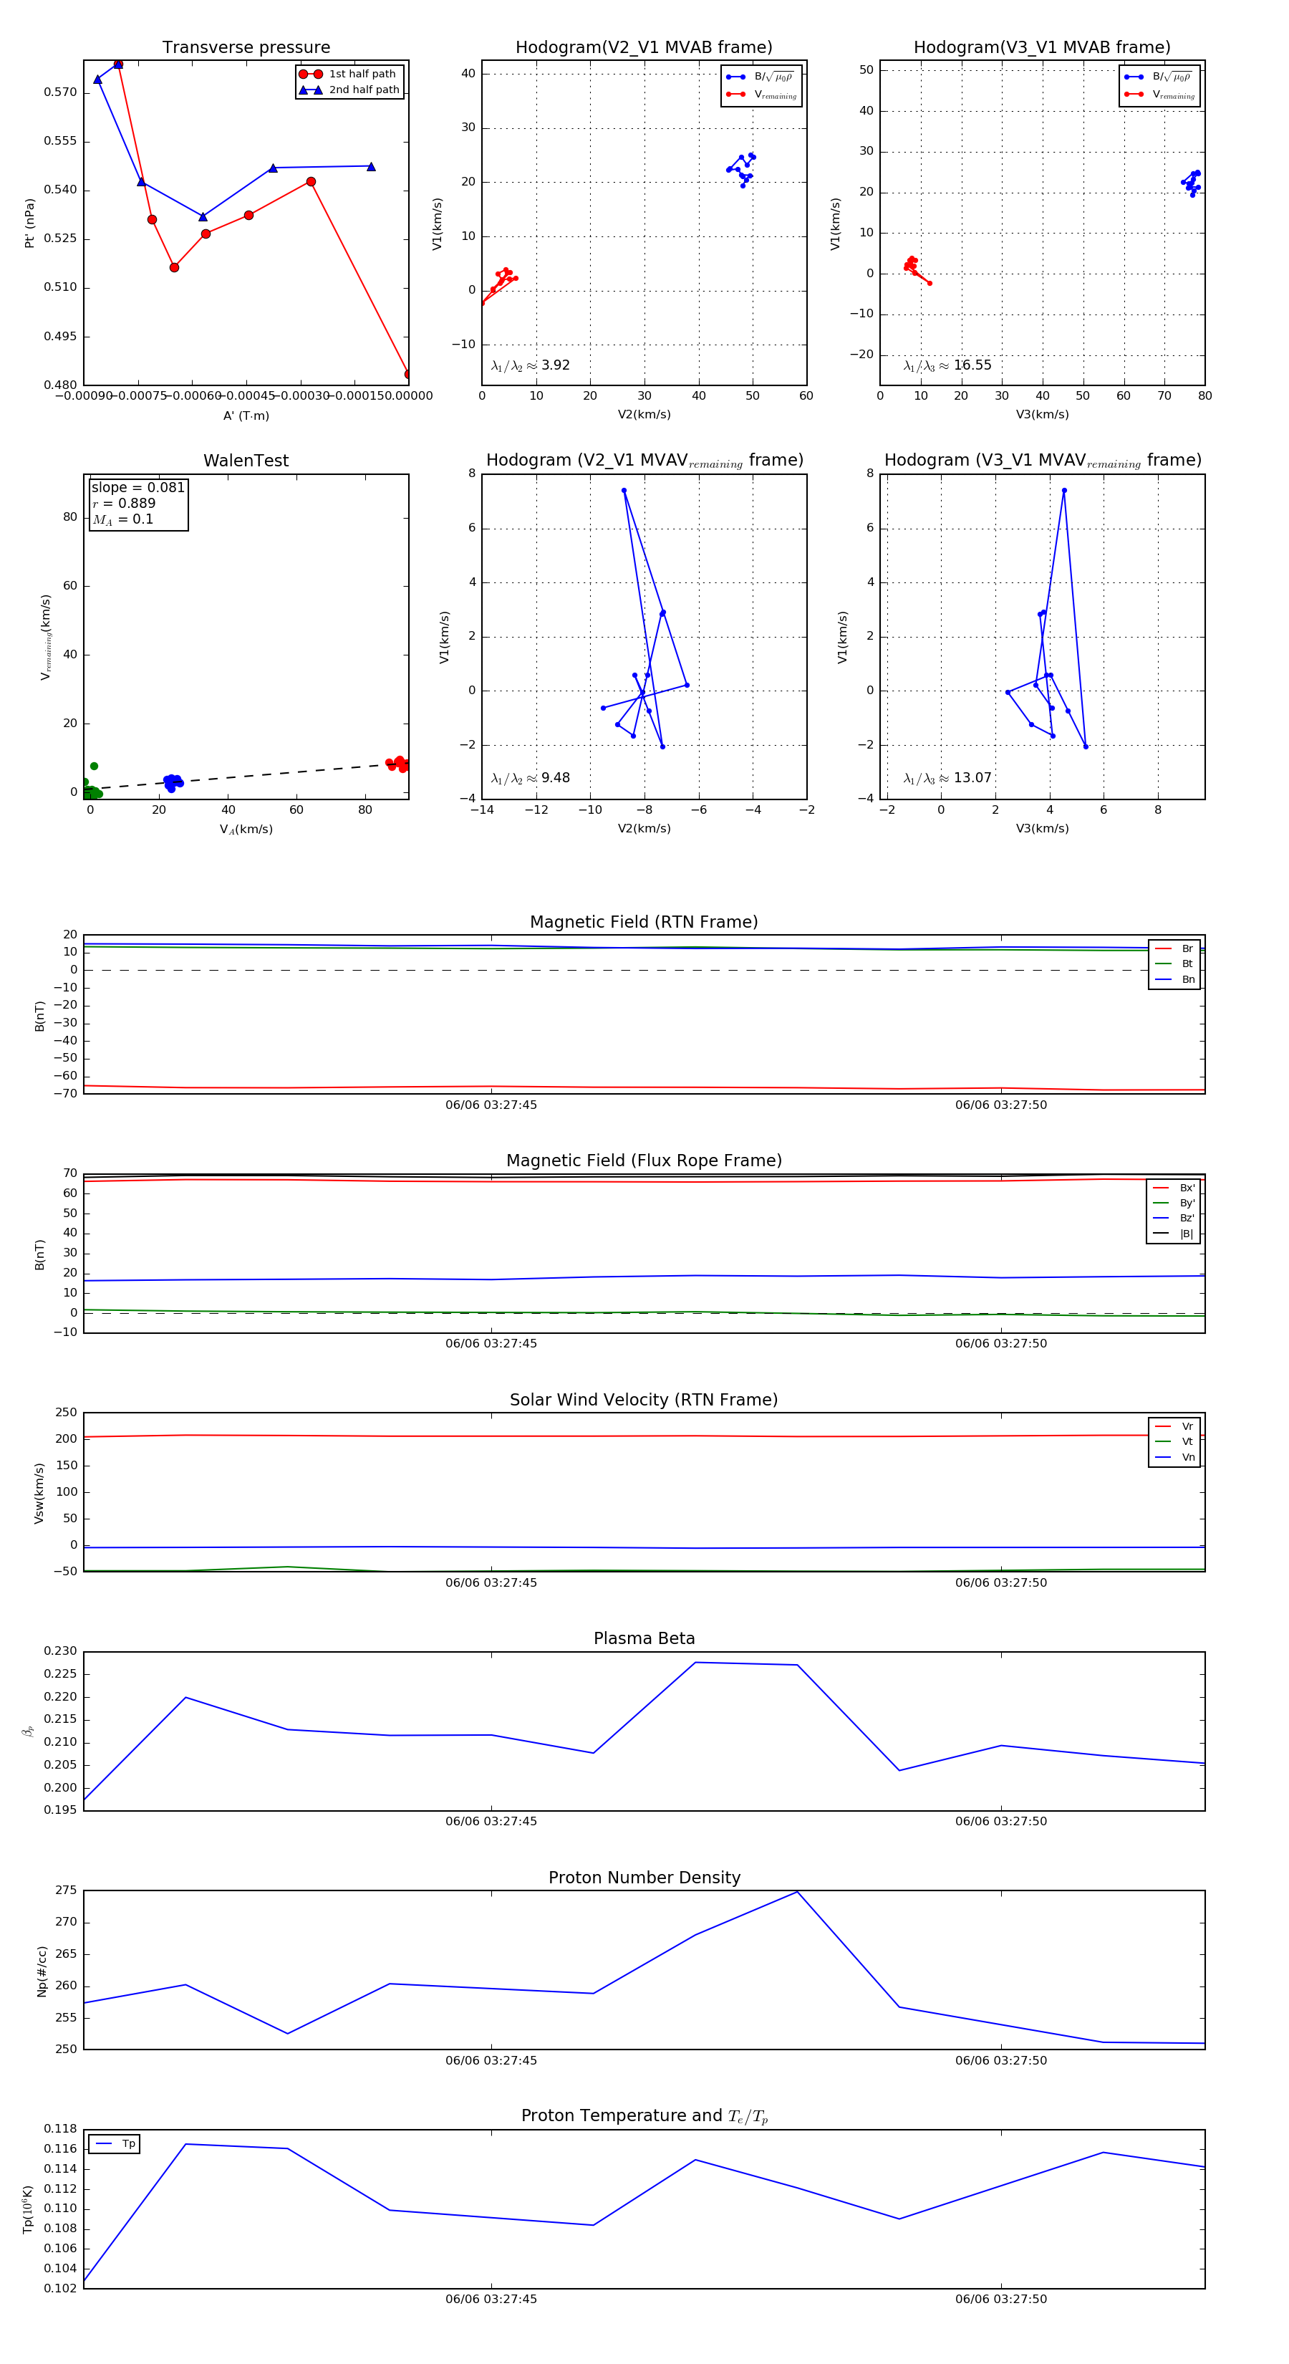Click the isolated green outlier point in WalenTest
1289x2364 pixels.
coord(94,767)
